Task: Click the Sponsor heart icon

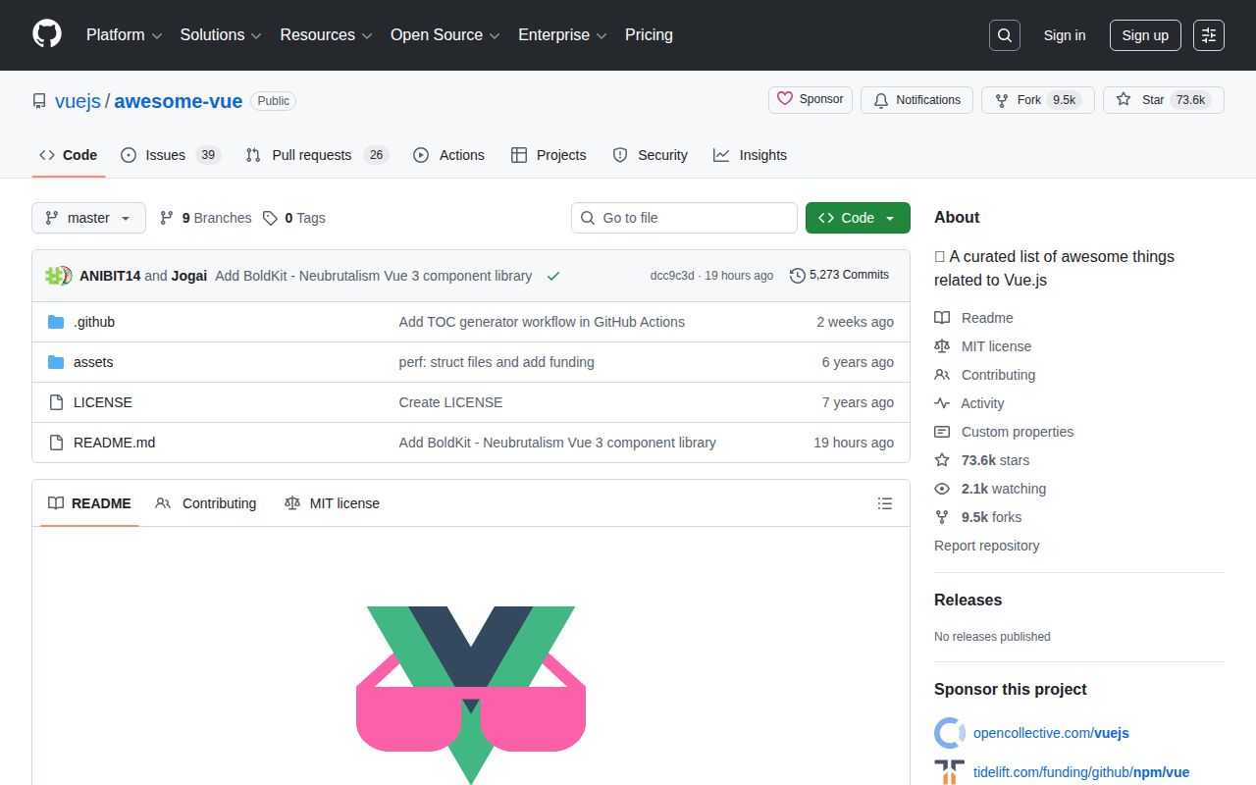Action: pyautogui.click(x=784, y=99)
